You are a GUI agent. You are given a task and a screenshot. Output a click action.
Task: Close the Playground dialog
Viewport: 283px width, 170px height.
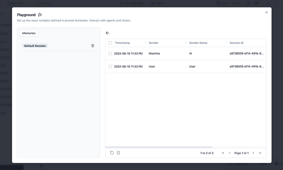[266, 12]
